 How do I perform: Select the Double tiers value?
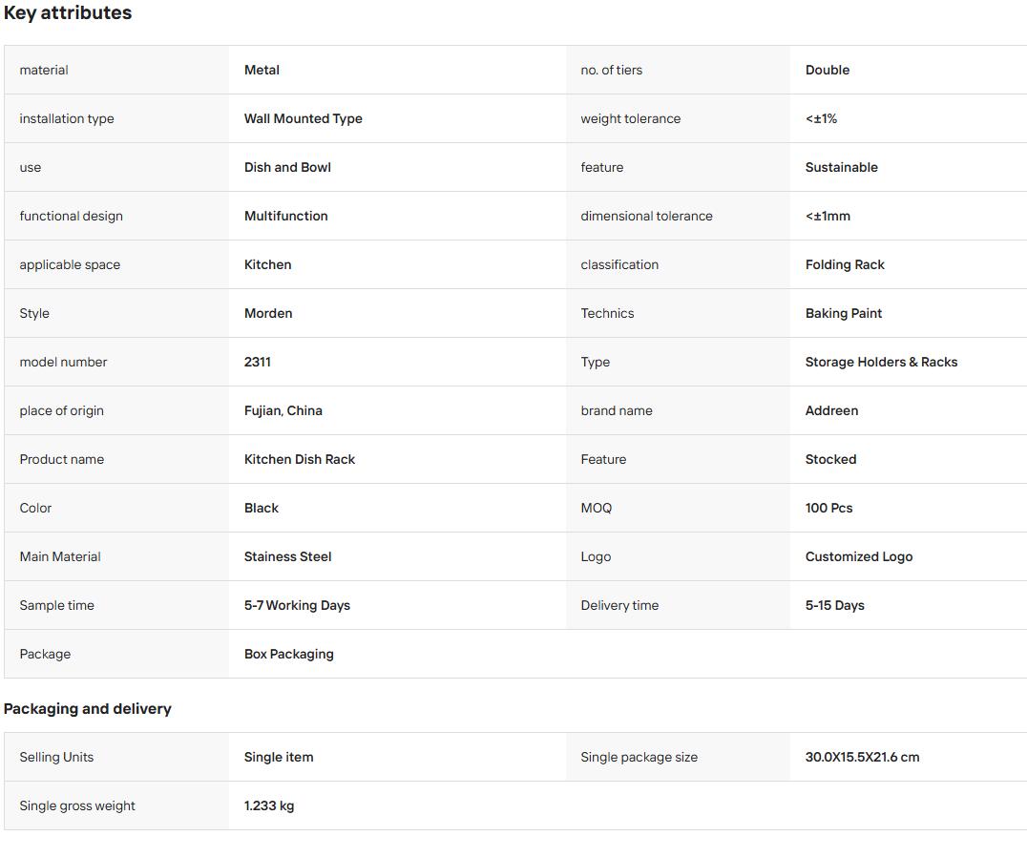click(x=828, y=70)
